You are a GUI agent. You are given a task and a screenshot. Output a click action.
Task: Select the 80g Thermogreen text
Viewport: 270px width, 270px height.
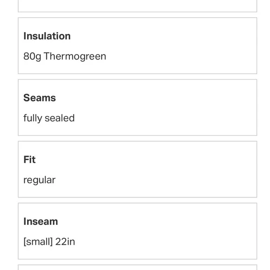(65, 56)
